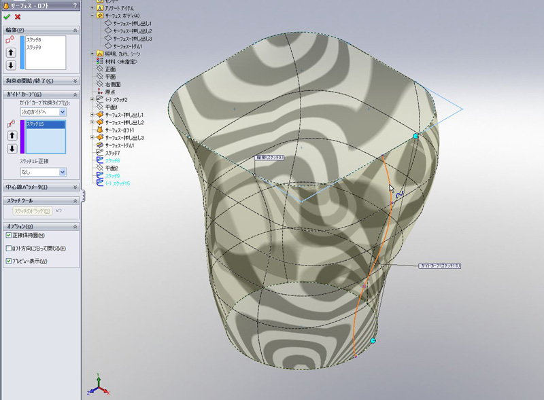
Task: Toggle 正接保持面 checkbox
Action: pos(9,235)
